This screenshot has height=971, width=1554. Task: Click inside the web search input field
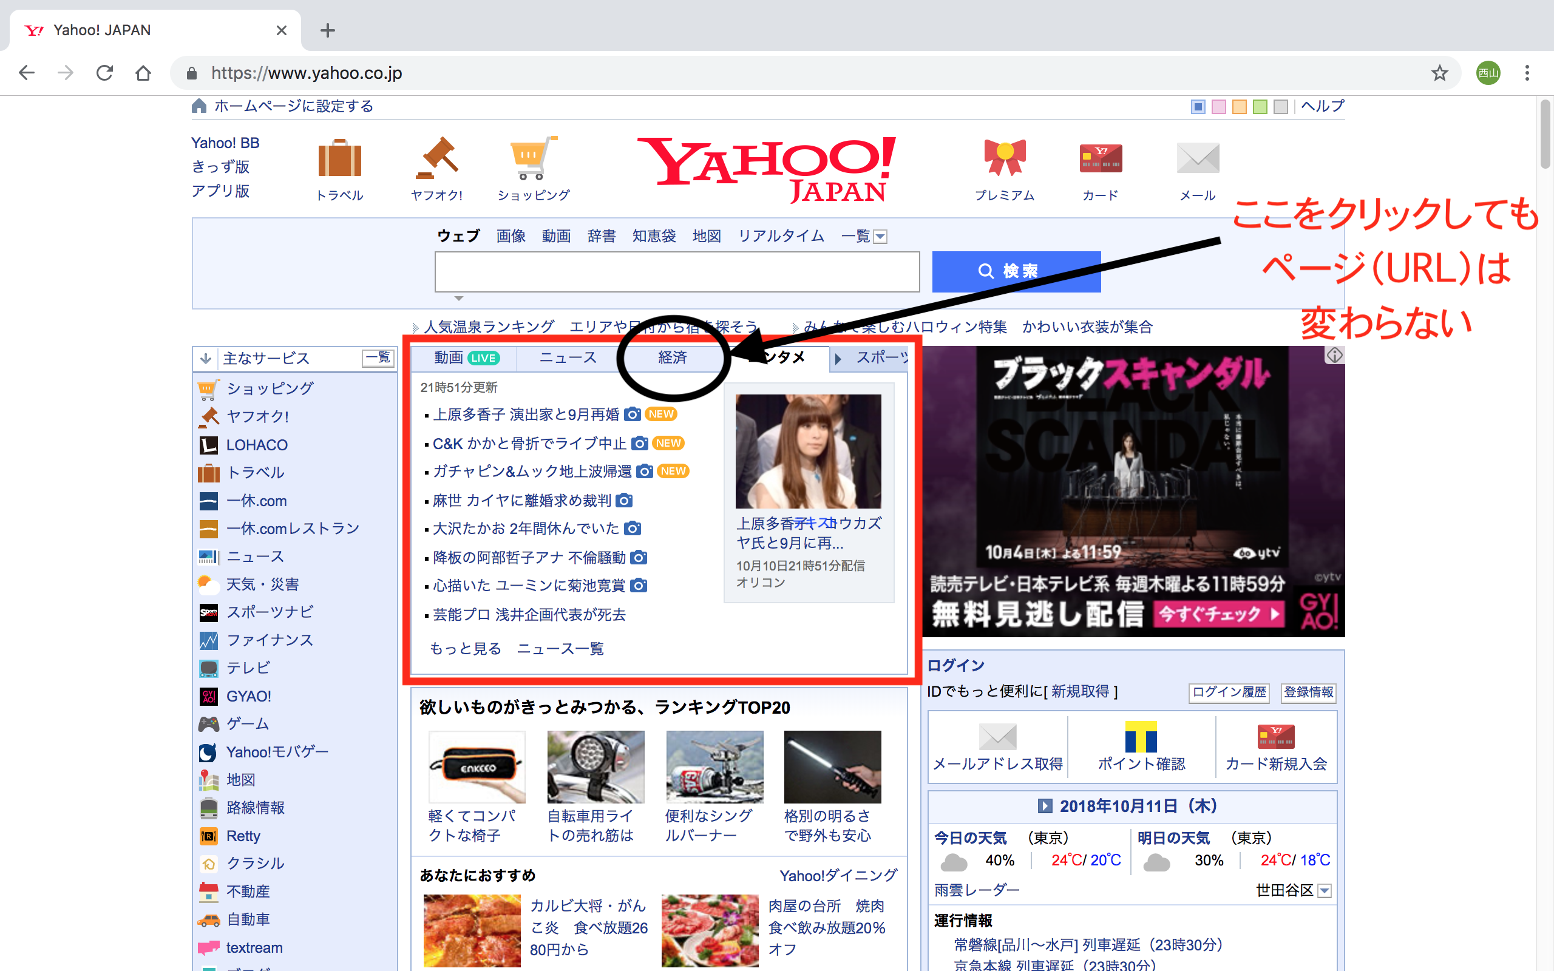pyautogui.click(x=677, y=272)
